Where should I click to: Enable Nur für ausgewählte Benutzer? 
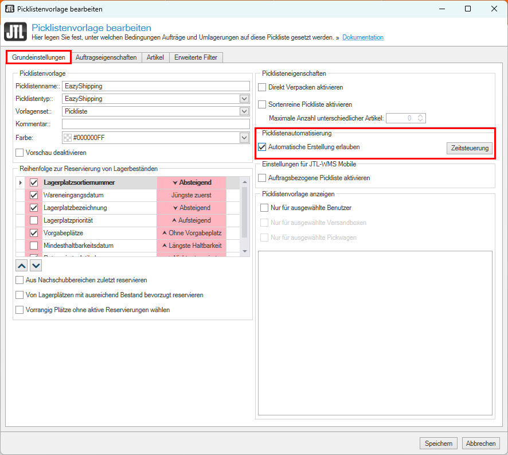(x=264, y=207)
